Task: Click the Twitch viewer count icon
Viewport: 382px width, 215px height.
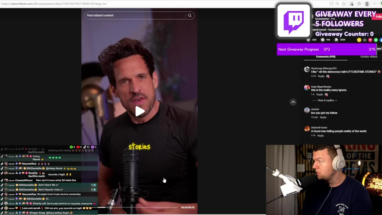Action: pyautogui.click(x=93, y=147)
